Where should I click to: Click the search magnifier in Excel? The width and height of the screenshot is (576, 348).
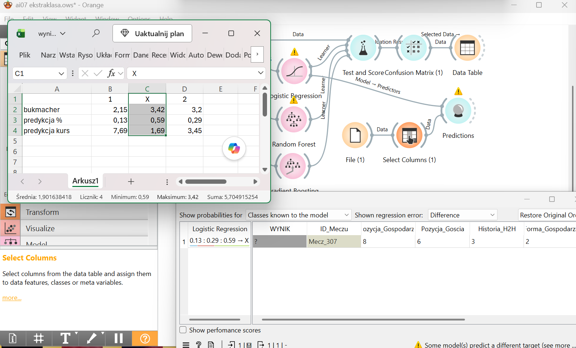click(96, 33)
